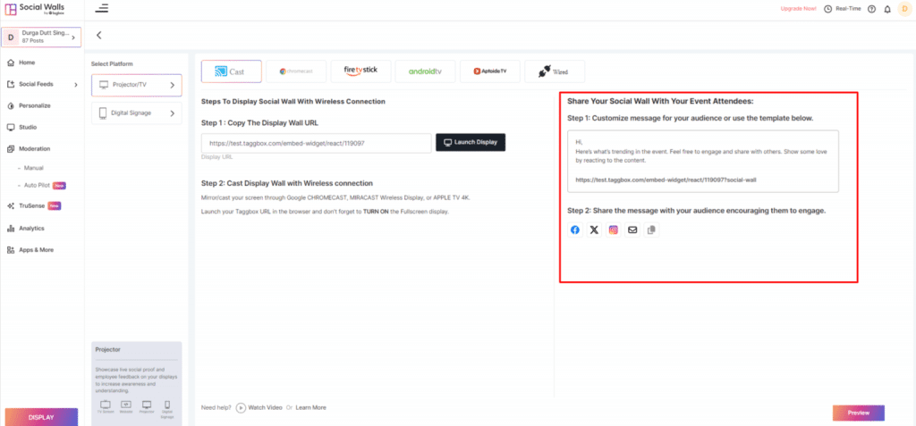Open the Learn More link
This screenshot has width=916, height=426.
[x=311, y=407]
